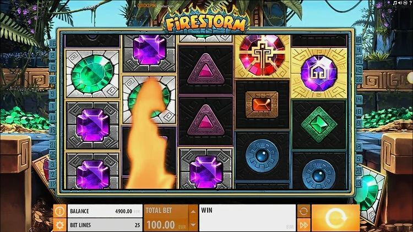This screenshot has height=232, width=413.
Task: Click the round icon next to speaker
Action: (405, 3)
